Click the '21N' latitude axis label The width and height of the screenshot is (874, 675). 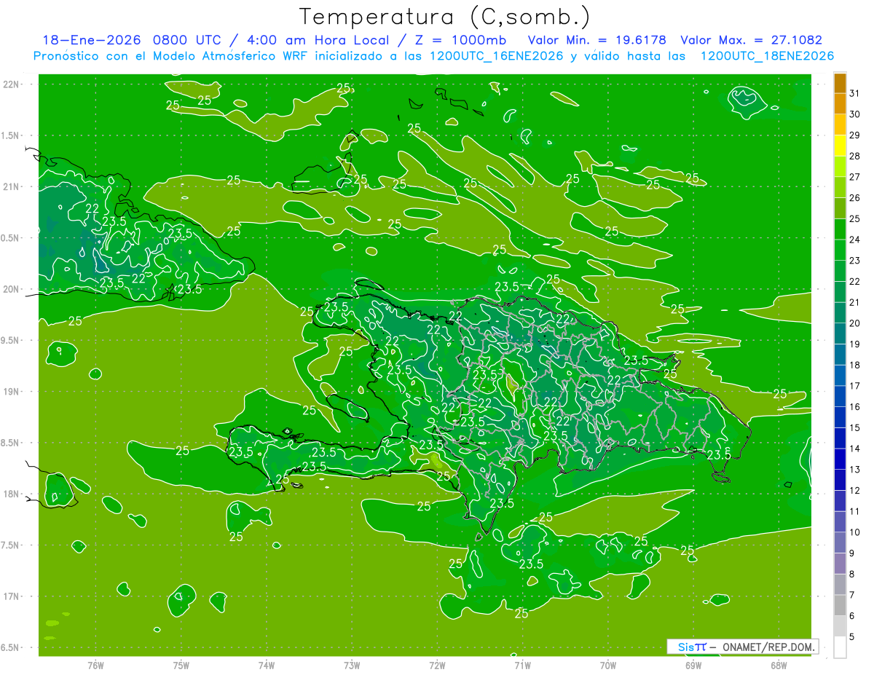pos(12,186)
